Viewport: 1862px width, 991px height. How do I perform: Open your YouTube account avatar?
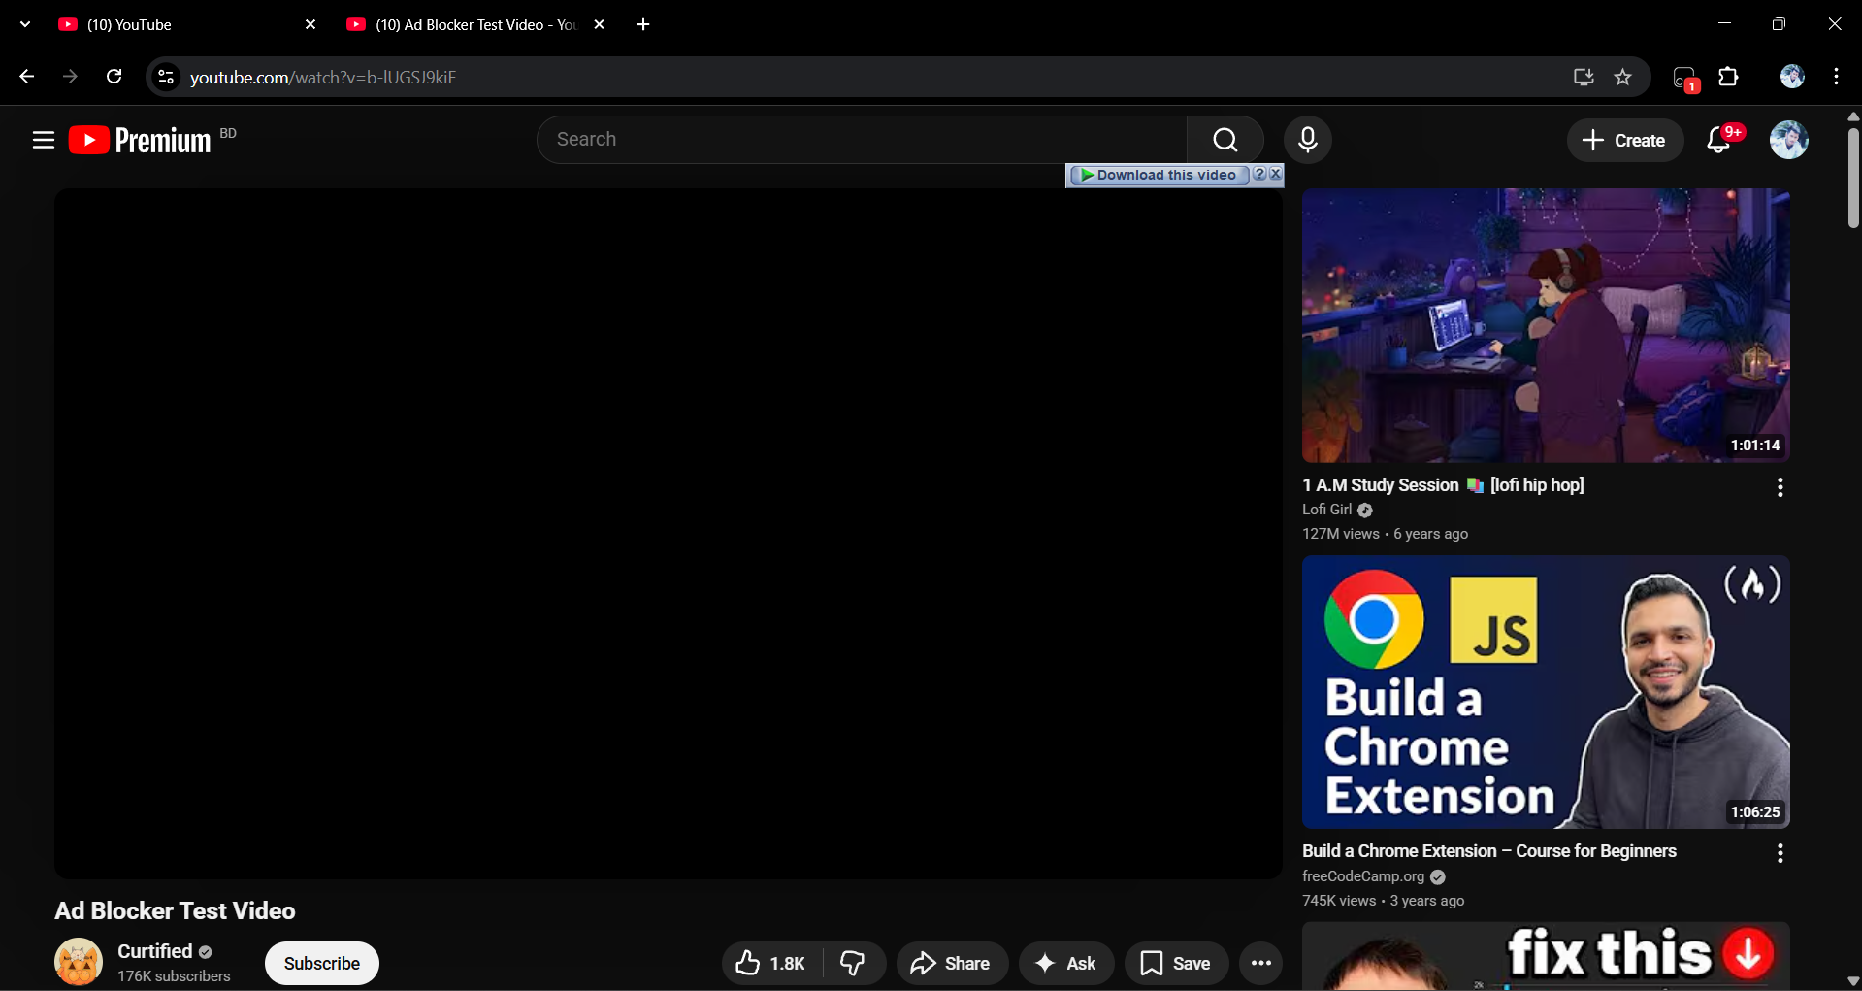tap(1790, 140)
